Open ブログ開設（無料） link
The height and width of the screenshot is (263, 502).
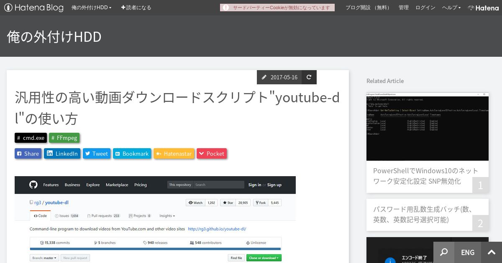click(x=369, y=8)
